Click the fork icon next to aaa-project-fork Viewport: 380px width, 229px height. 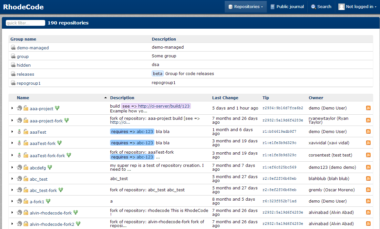[67, 120]
